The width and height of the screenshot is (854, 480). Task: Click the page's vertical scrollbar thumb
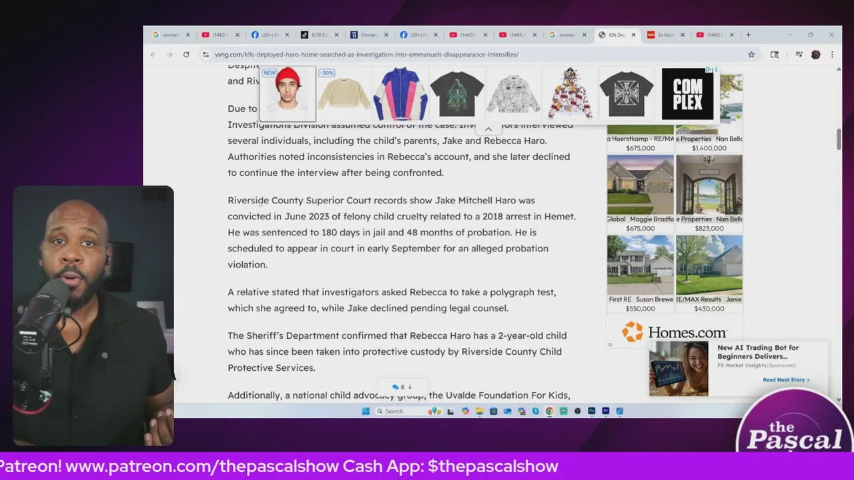click(x=839, y=140)
